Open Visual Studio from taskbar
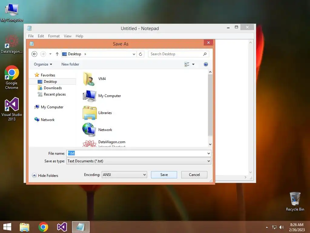 (62, 227)
